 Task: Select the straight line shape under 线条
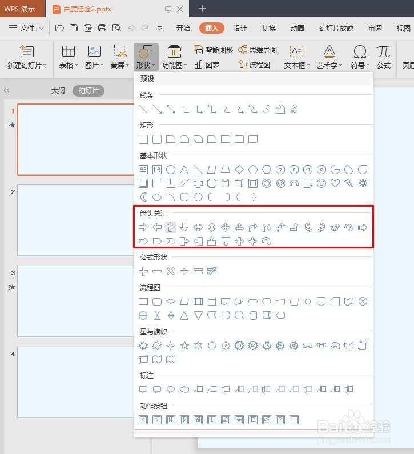click(x=143, y=109)
